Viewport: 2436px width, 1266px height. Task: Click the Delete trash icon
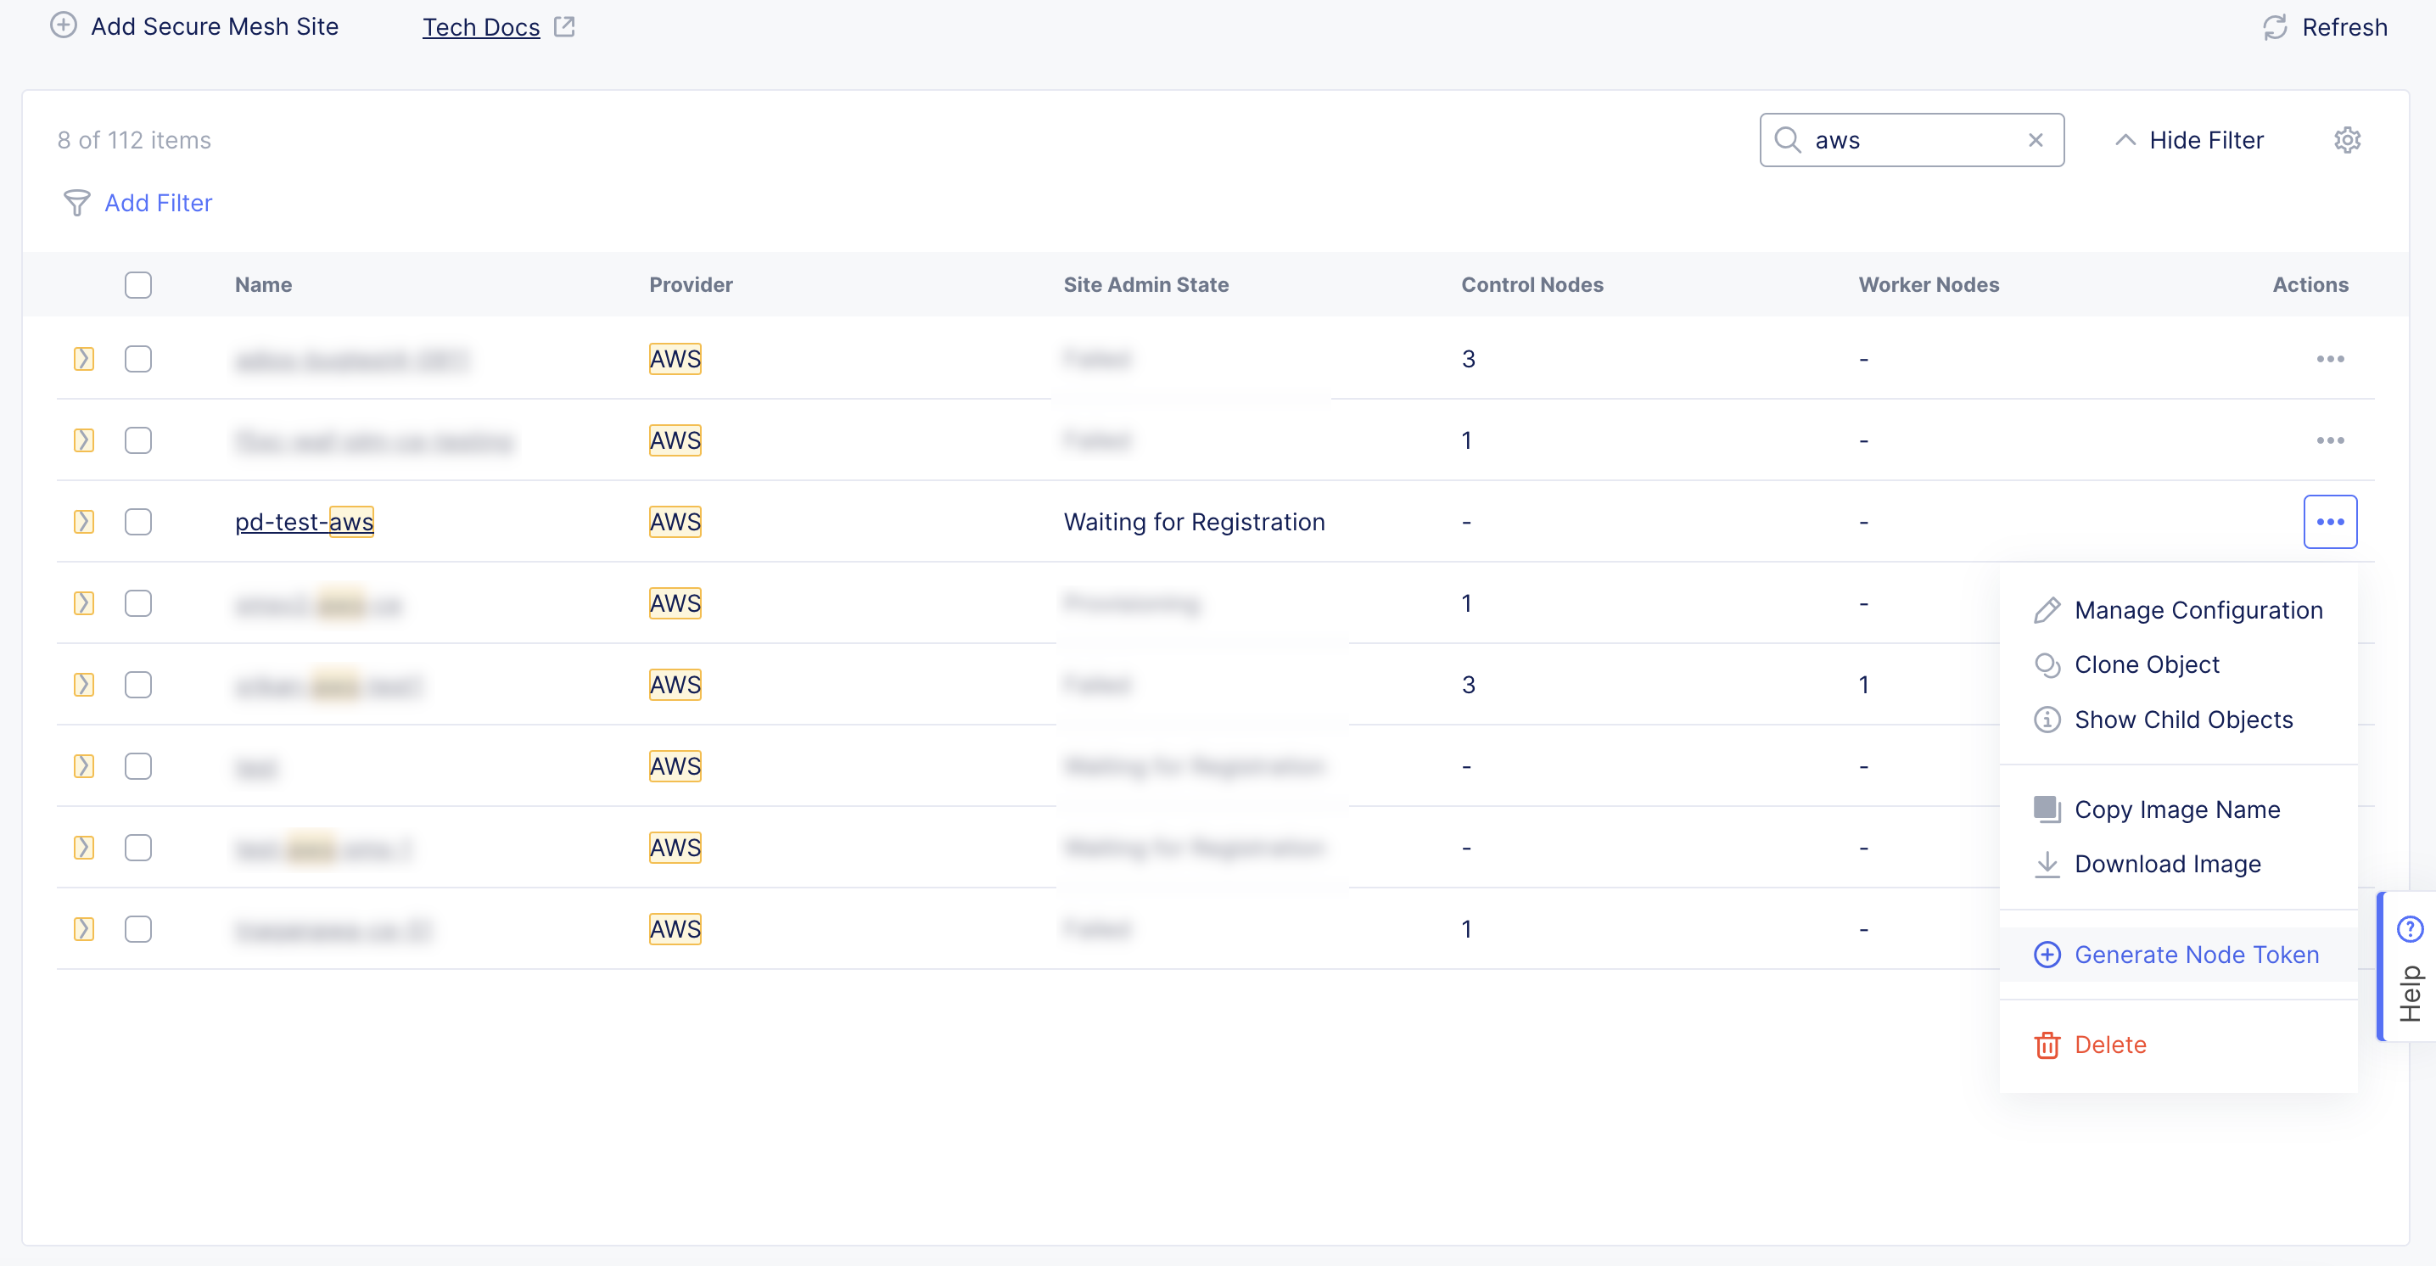click(2047, 1045)
